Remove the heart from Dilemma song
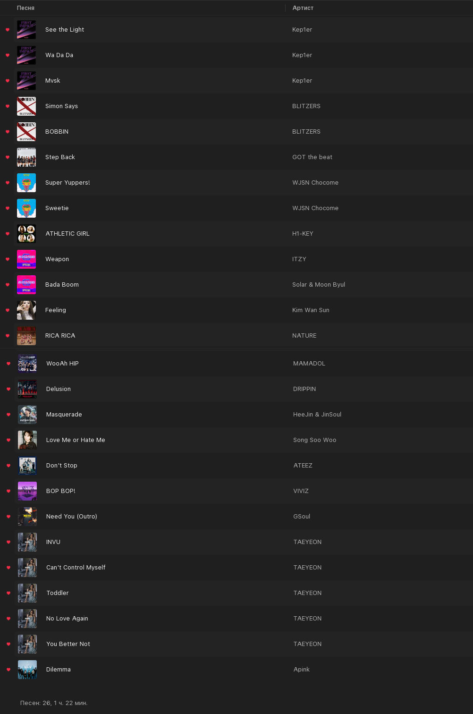This screenshot has height=714, width=473. tap(8, 670)
